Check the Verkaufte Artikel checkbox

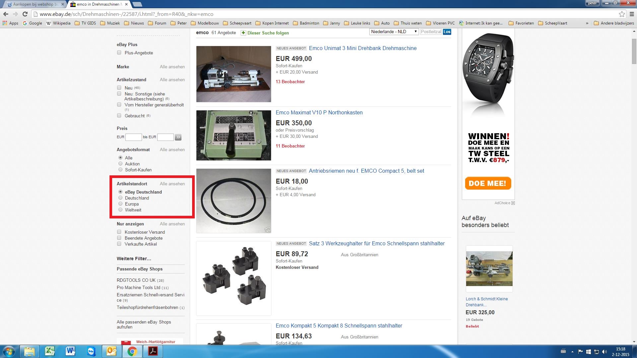point(119,244)
